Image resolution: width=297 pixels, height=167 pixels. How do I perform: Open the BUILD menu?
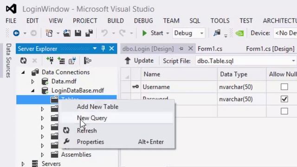tap(116, 20)
